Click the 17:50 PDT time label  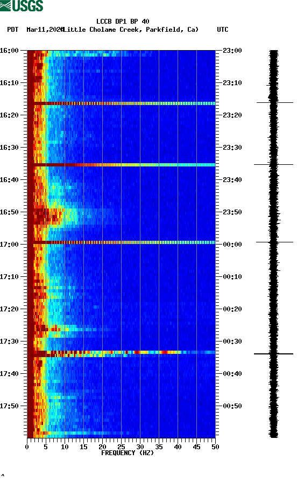9,406
